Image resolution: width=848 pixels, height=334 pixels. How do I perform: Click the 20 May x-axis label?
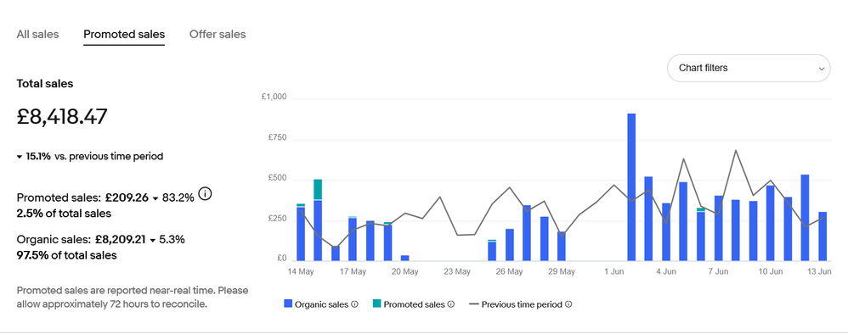[405, 271]
